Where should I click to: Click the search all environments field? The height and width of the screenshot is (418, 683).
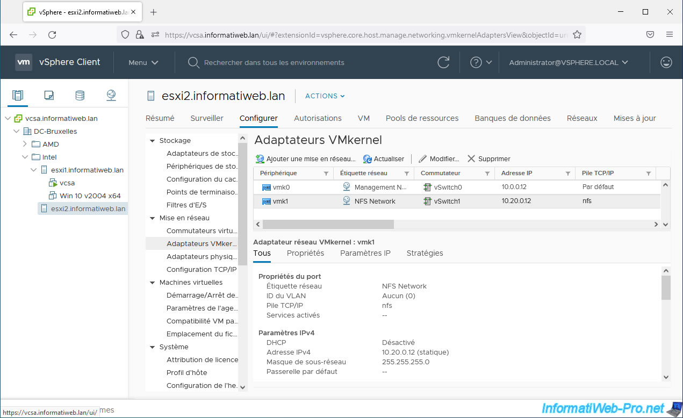(274, 63)
